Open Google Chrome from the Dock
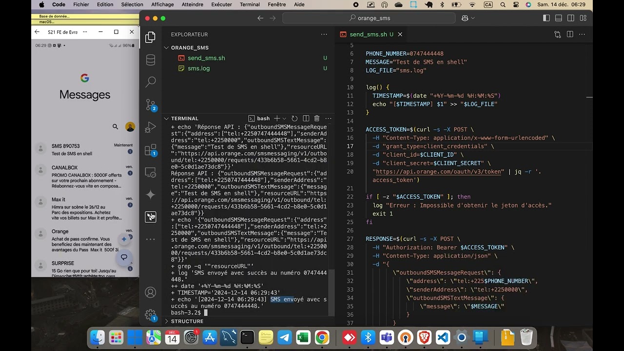Viewport: 624px width, 351px height. [x=322, y=337]
